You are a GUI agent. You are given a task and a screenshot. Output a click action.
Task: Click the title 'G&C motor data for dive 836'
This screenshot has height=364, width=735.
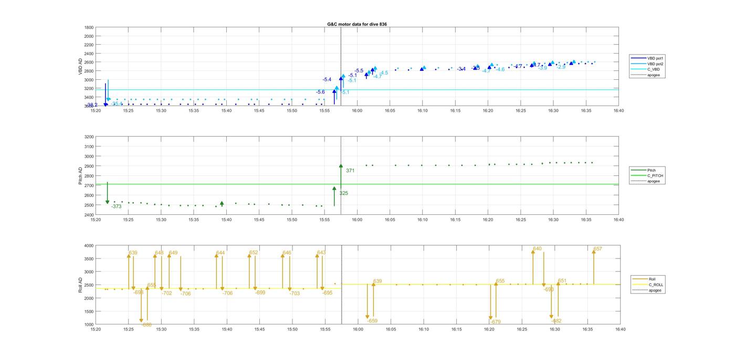[357, 24]
